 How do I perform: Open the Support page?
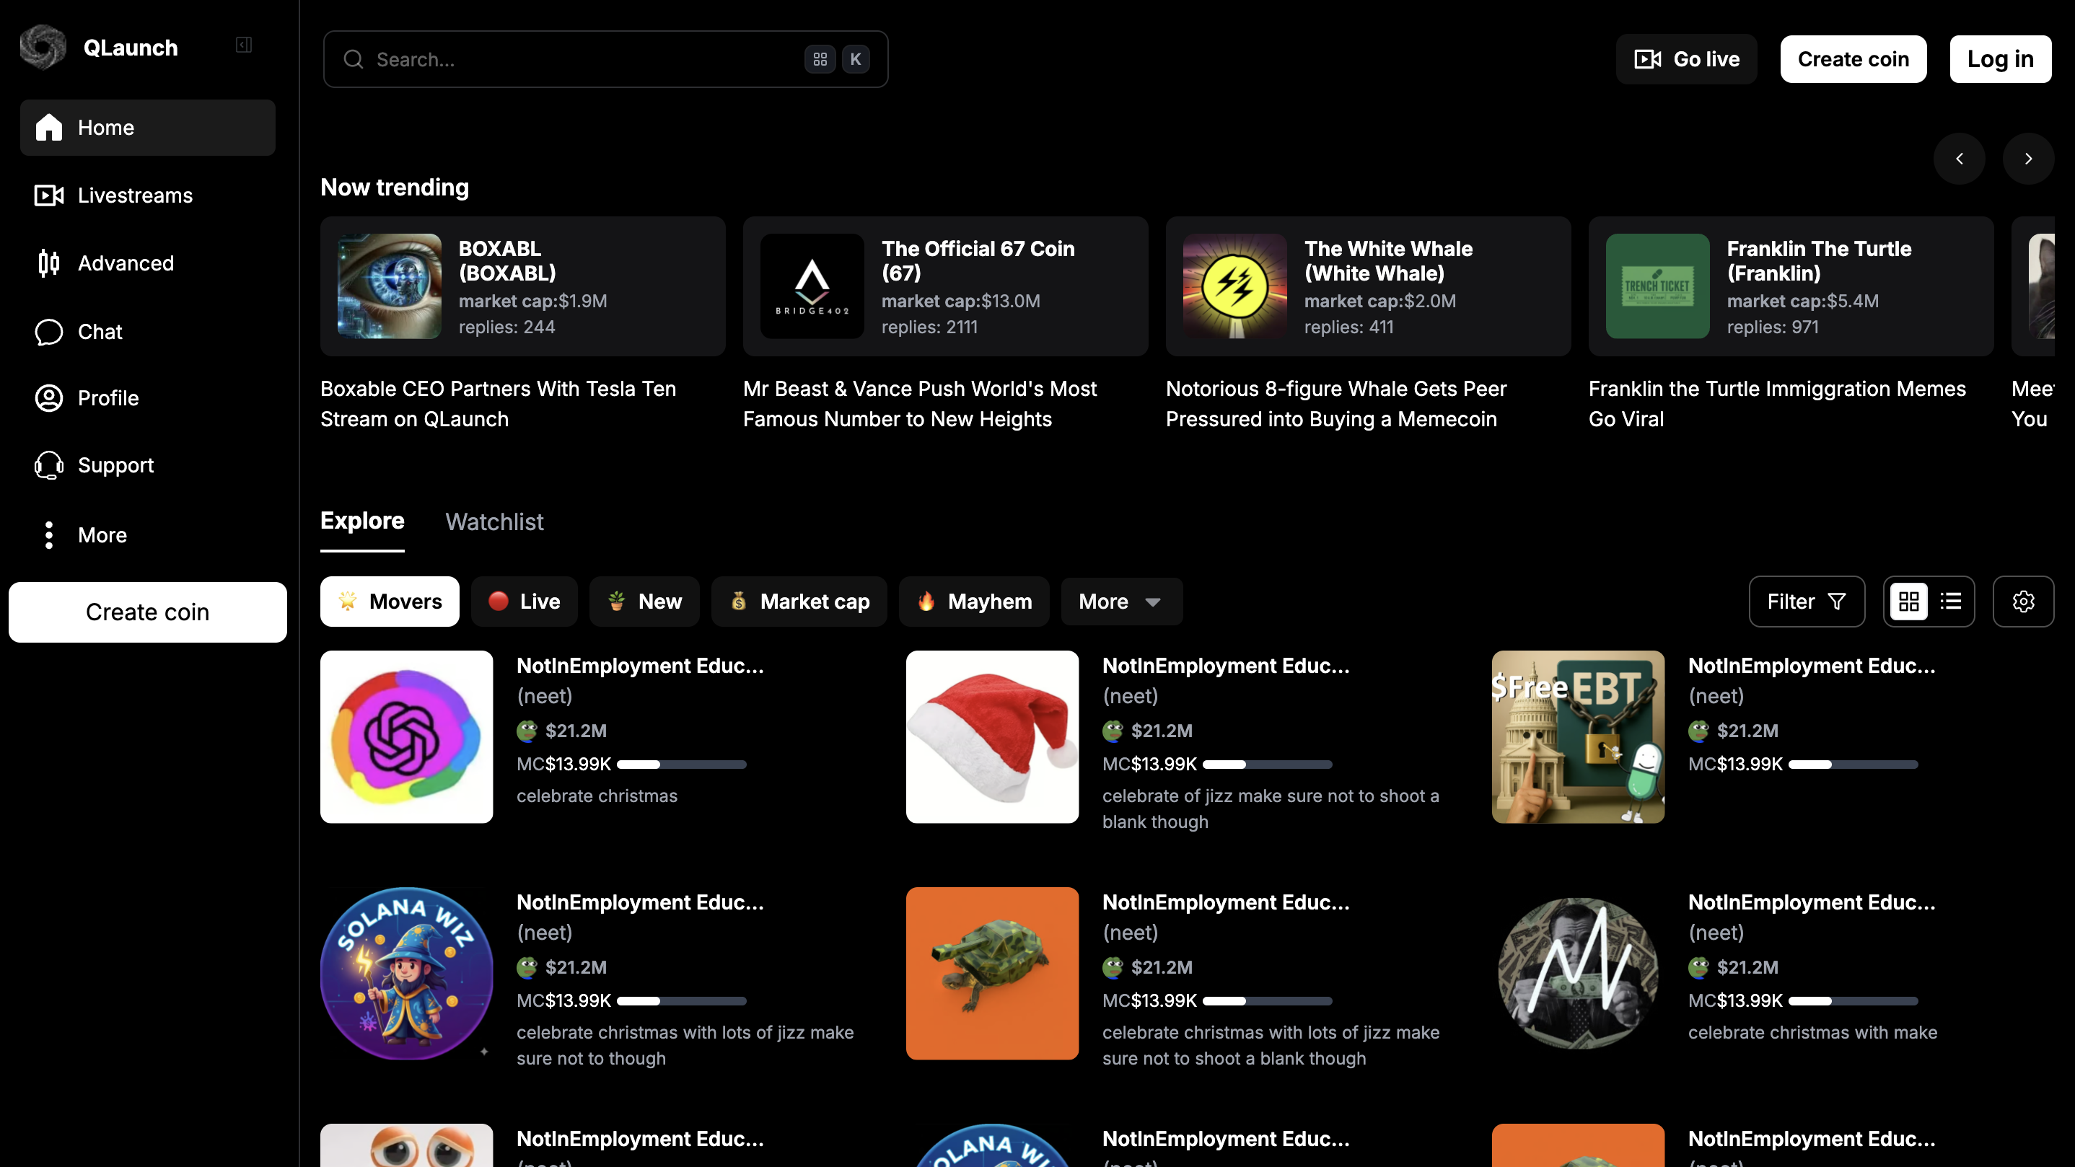(115, 465)
